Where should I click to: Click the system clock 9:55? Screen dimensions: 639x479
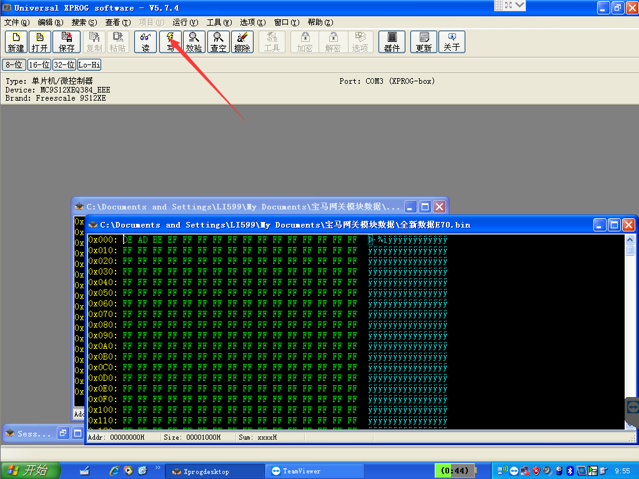[622, 471]
